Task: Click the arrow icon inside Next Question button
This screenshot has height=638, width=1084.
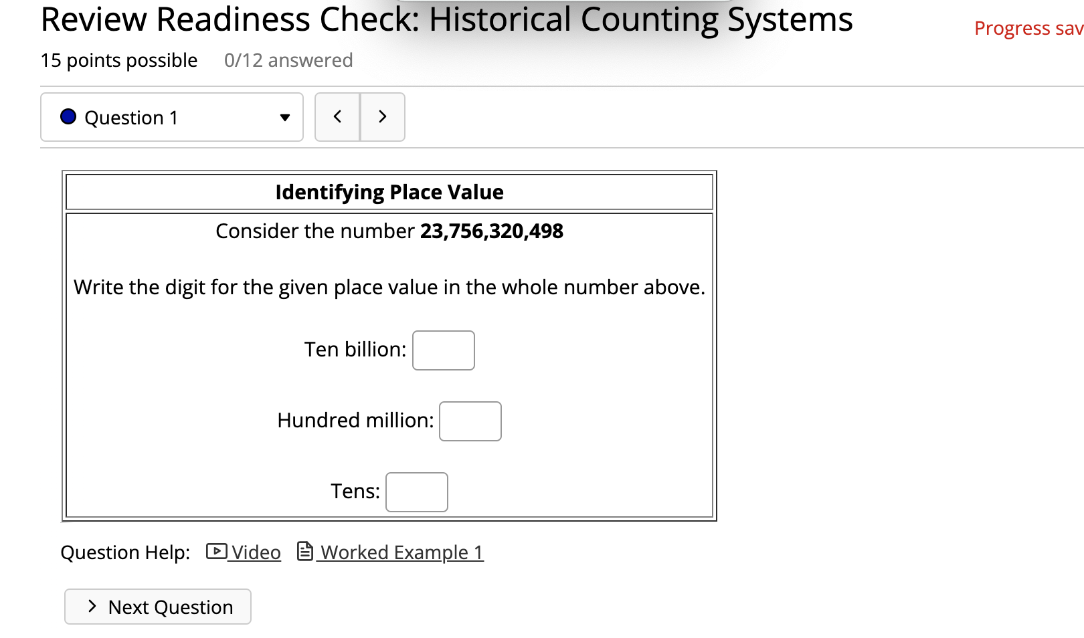Action: 90,607
